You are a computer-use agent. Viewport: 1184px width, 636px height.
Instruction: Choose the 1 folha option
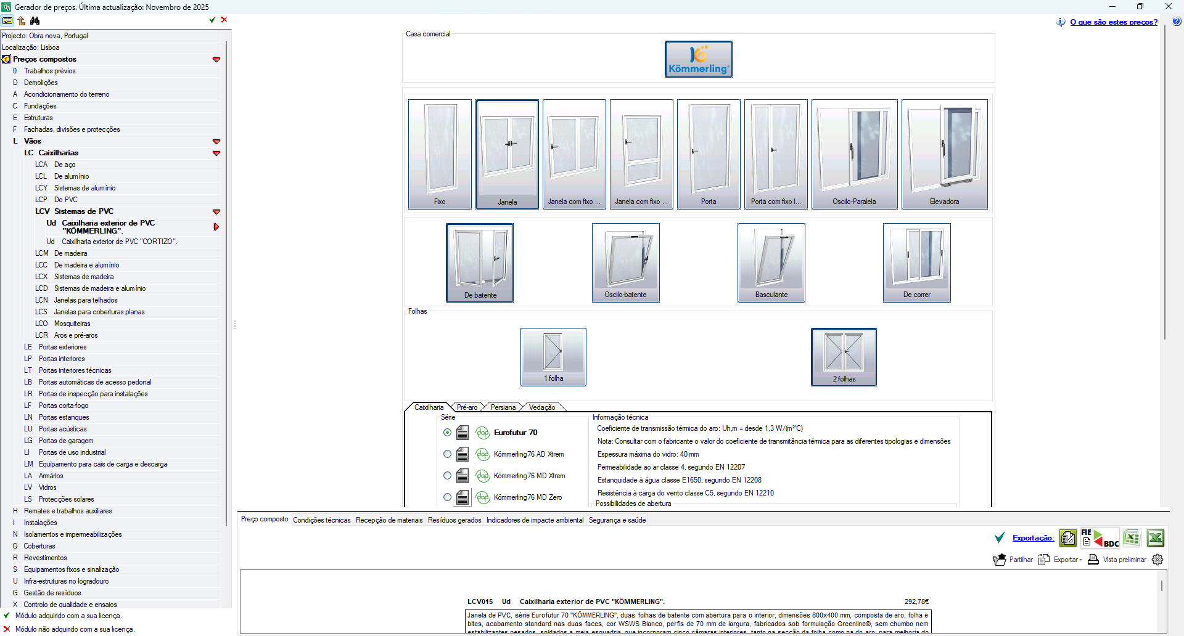[x=553, y=357]
